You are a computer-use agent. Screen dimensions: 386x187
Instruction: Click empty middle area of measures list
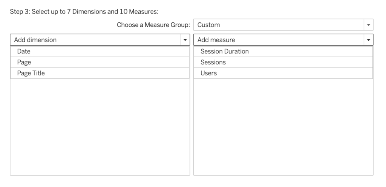tap(283, 126)
